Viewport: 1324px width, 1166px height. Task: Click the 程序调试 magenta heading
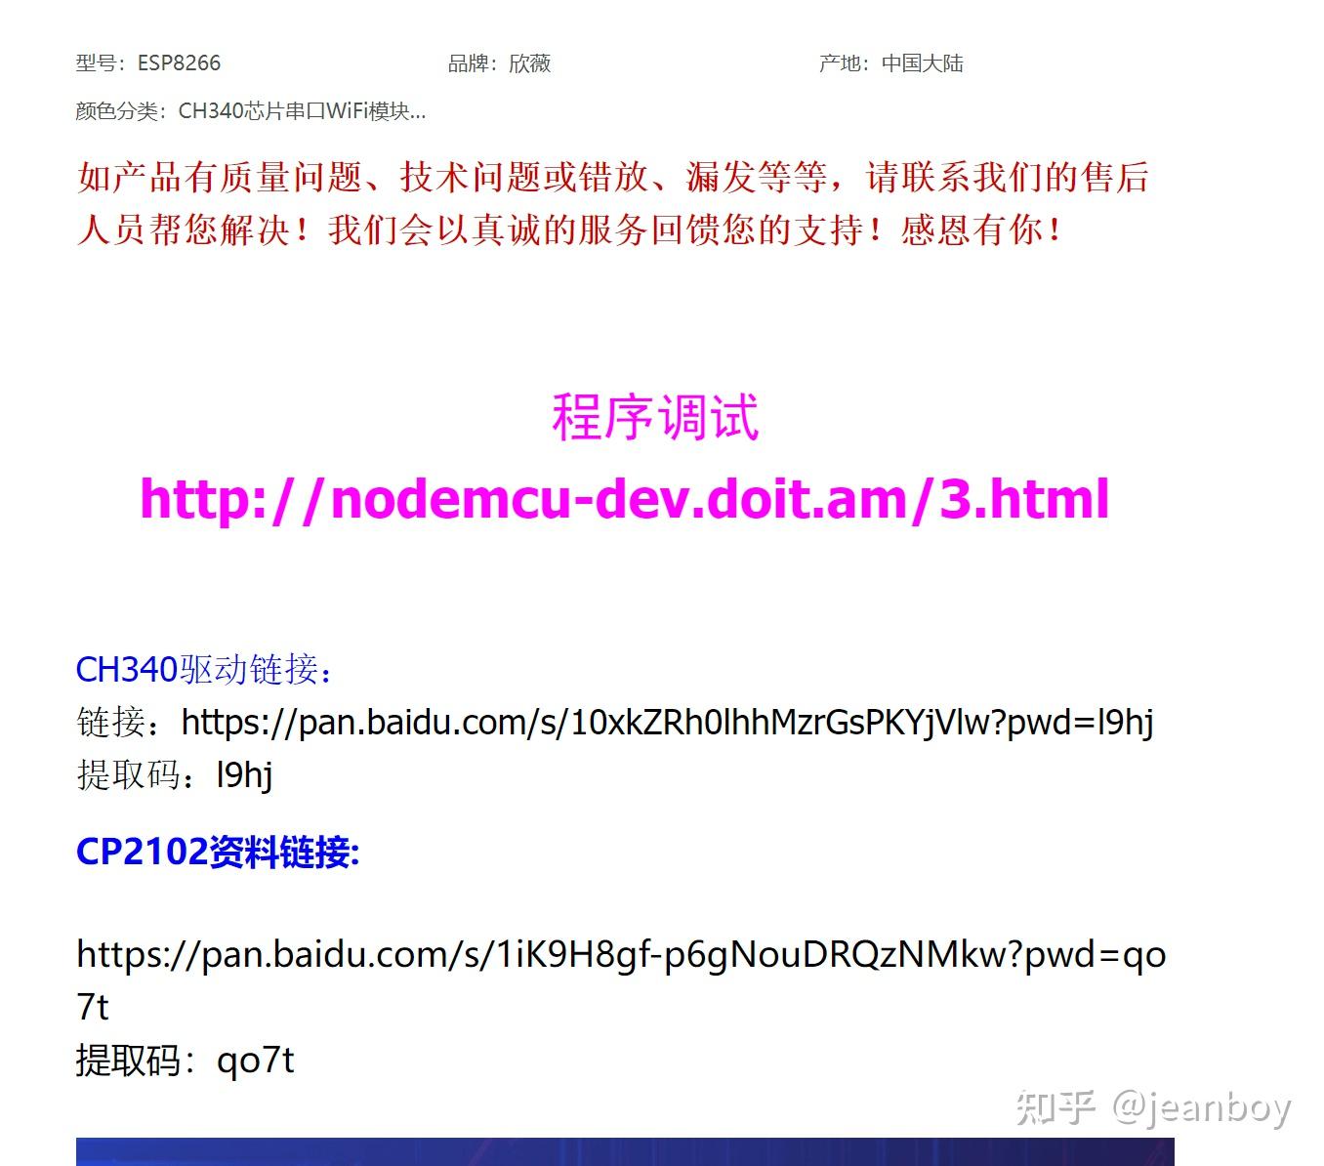click(x=656, y=417)
